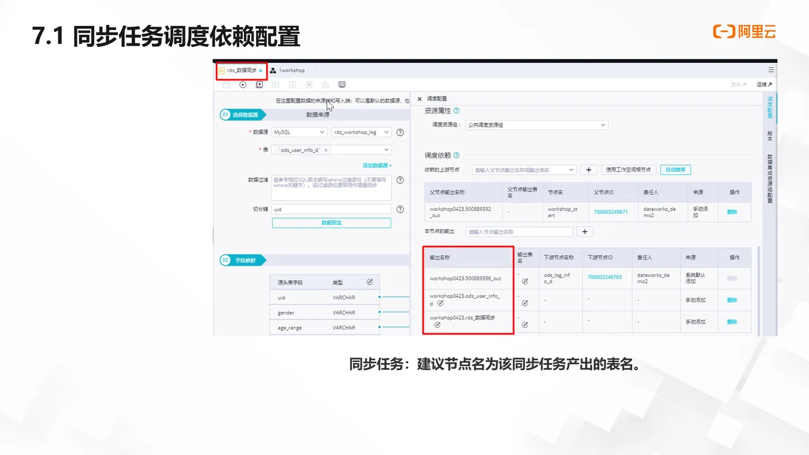809x455 pixels.
Task: Click help icon next to 调度依赖
Action: tap(457, 155)
